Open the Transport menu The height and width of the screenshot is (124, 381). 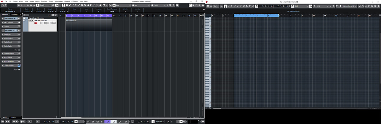pyautogui.click(x=44, y=1)
